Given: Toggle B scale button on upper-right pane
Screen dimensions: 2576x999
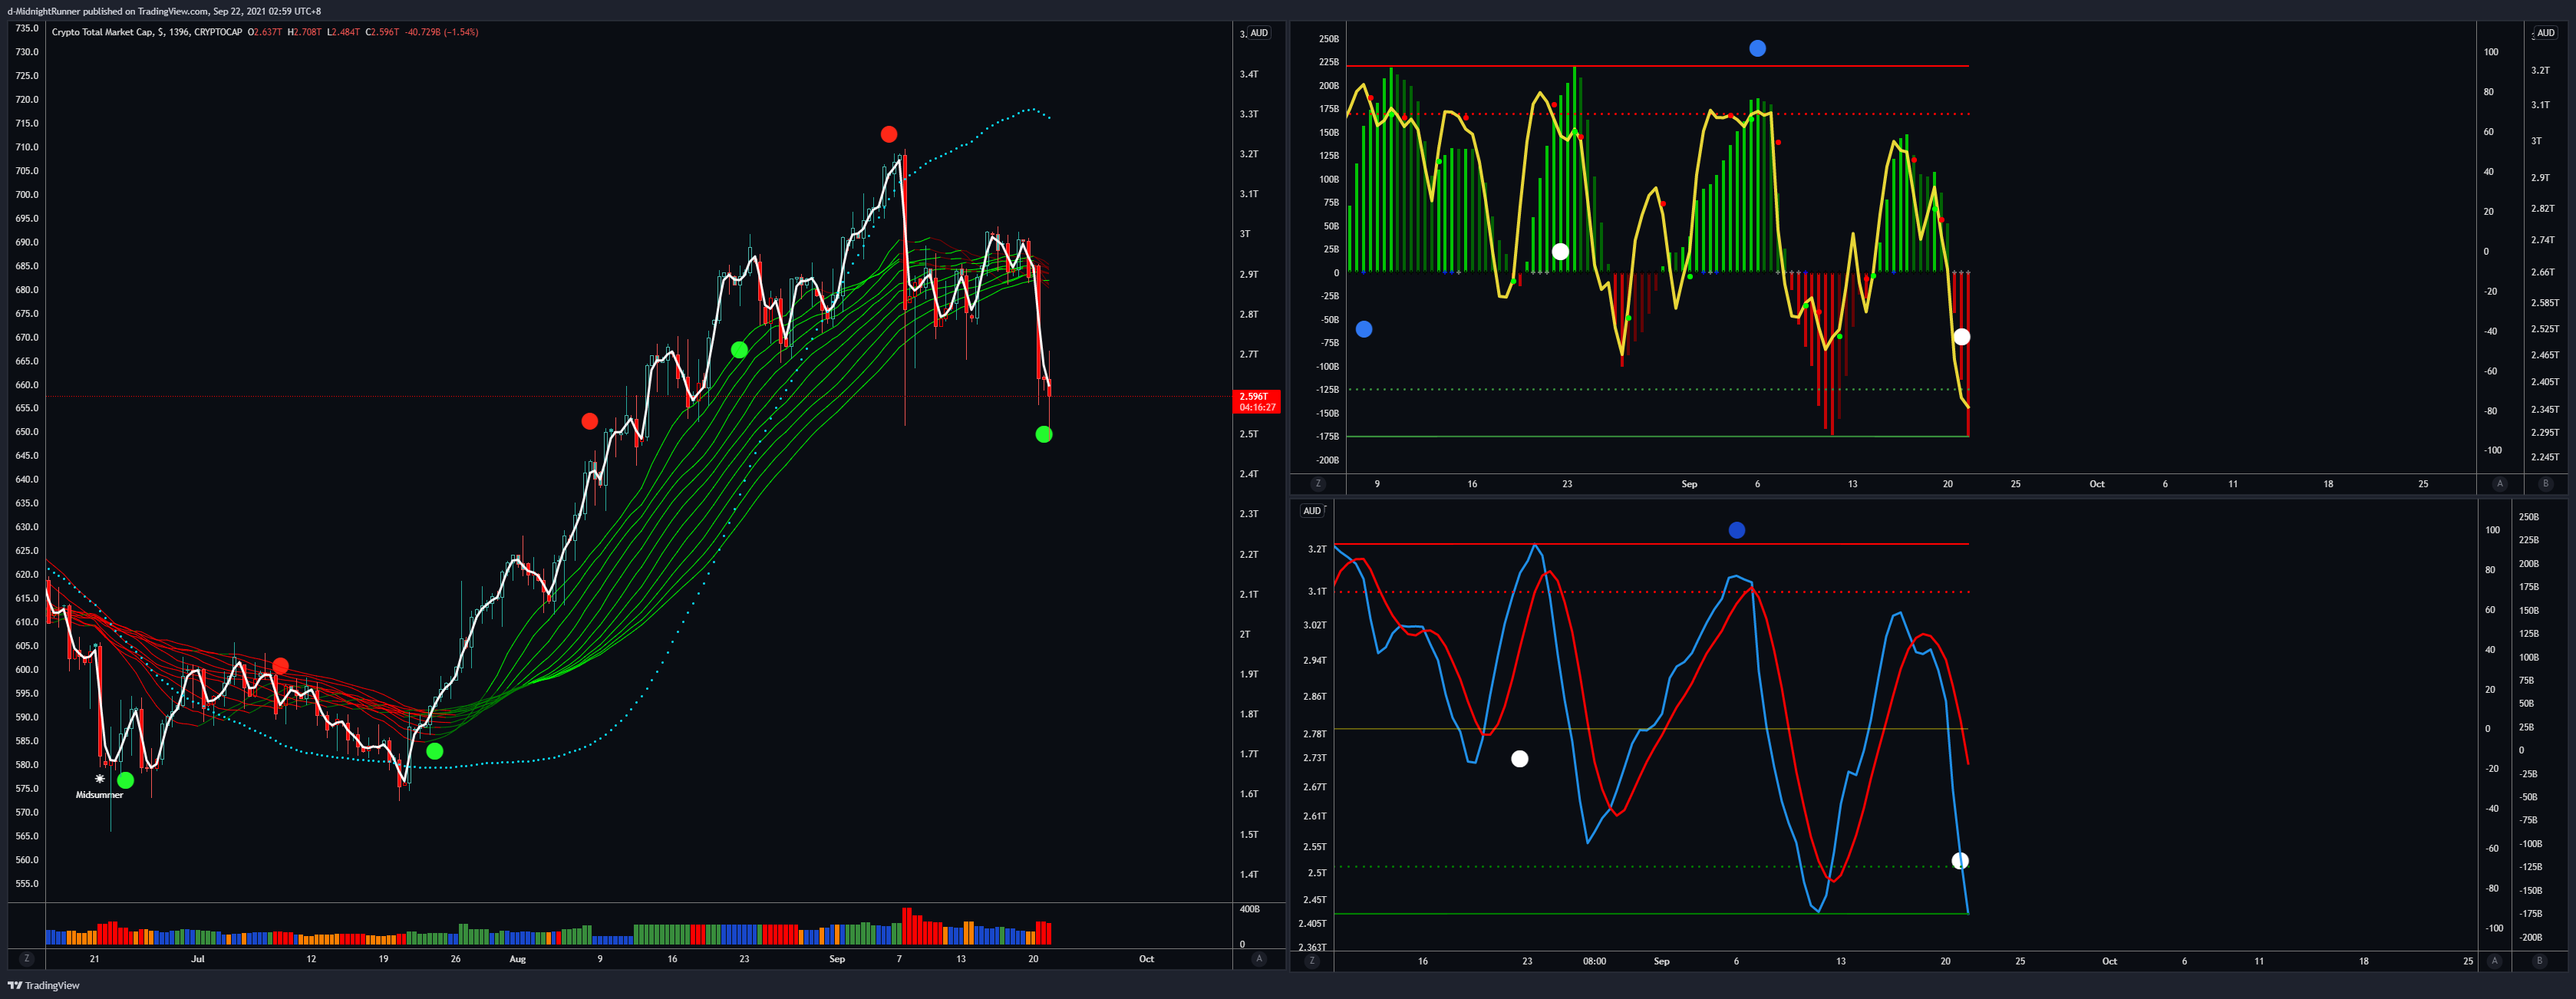Looking at the screenshot, I should click(x=2545, y=483).
